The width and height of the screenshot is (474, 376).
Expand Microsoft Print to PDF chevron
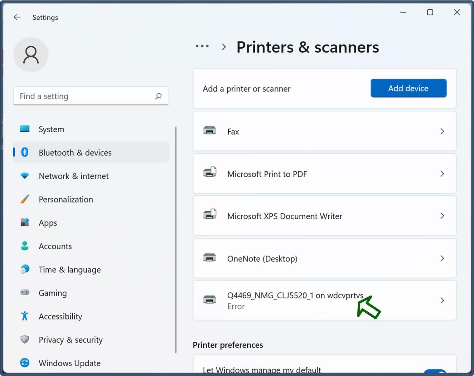tap(442, 174)
